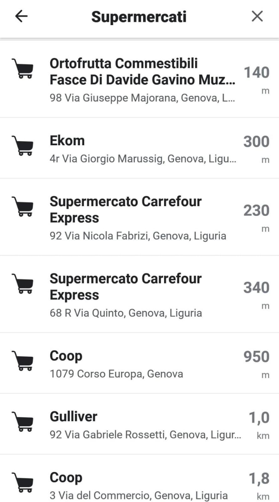Tap the 1,0 km distance for Gulliver
This screenshot has height=502, width=279.
pos(259,425)
